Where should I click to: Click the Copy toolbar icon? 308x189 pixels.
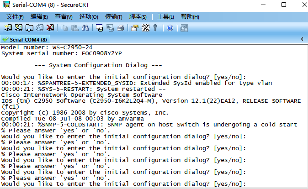64,28
